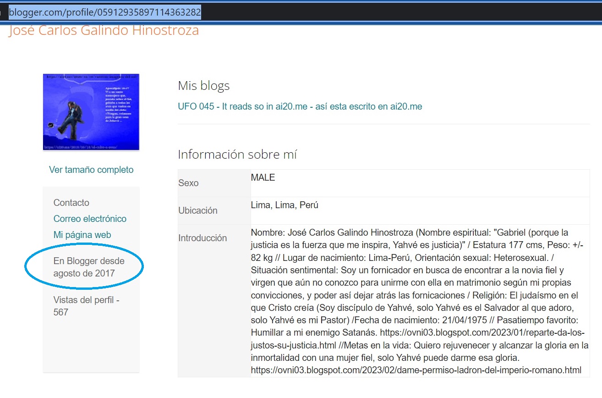
Task: Click the 'MALE' value in the table
Action: (263, 177)
